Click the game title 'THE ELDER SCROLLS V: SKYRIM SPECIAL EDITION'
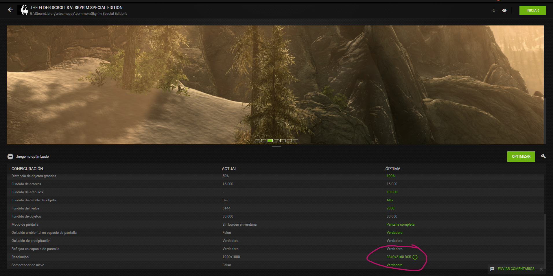This screenshot has width=553, height=276. tap(76, 8)
